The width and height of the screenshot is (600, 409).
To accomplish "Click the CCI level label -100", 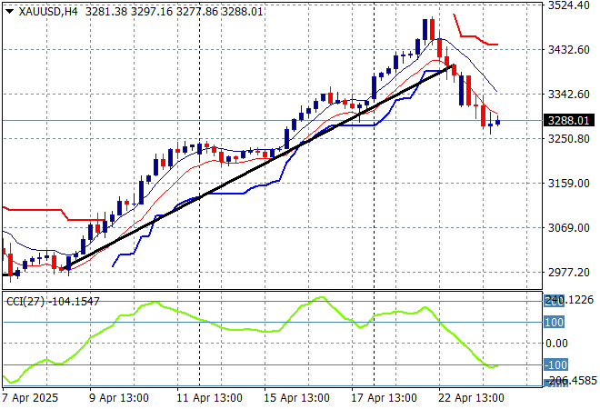I will coord(555,364).
